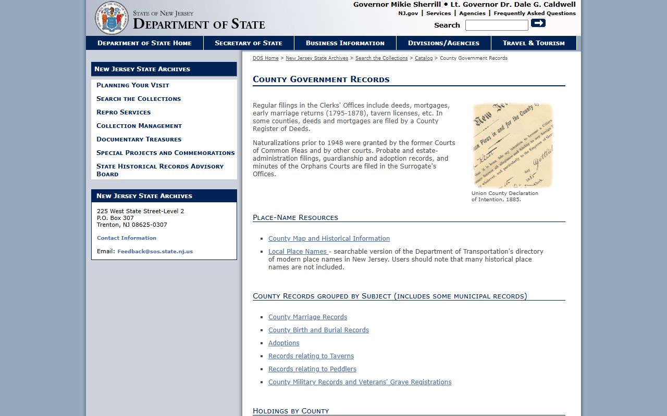Focus the Search text field

tap(497, 25)
